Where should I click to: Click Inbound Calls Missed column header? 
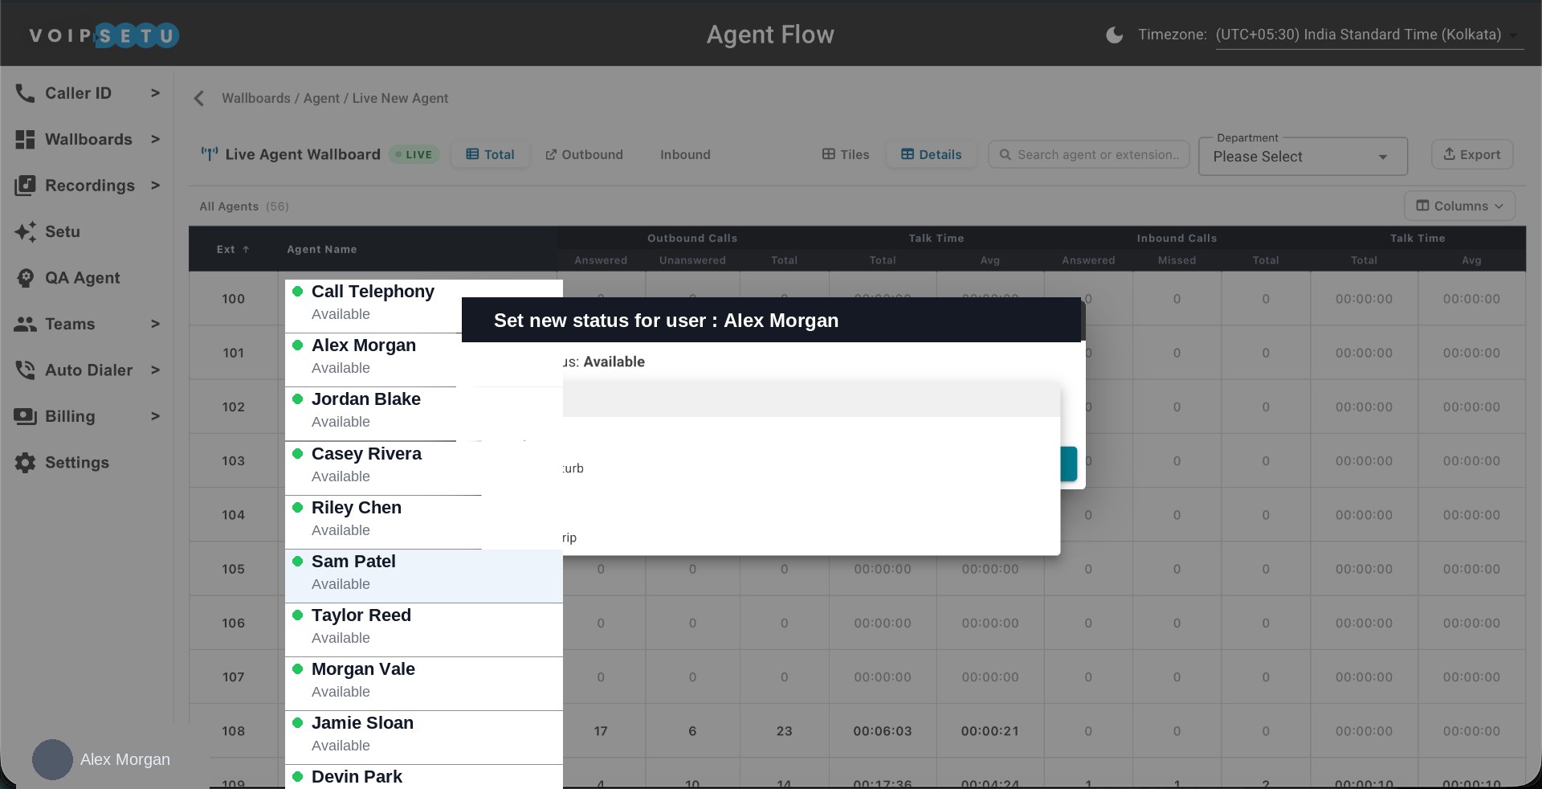(1177, 260)
